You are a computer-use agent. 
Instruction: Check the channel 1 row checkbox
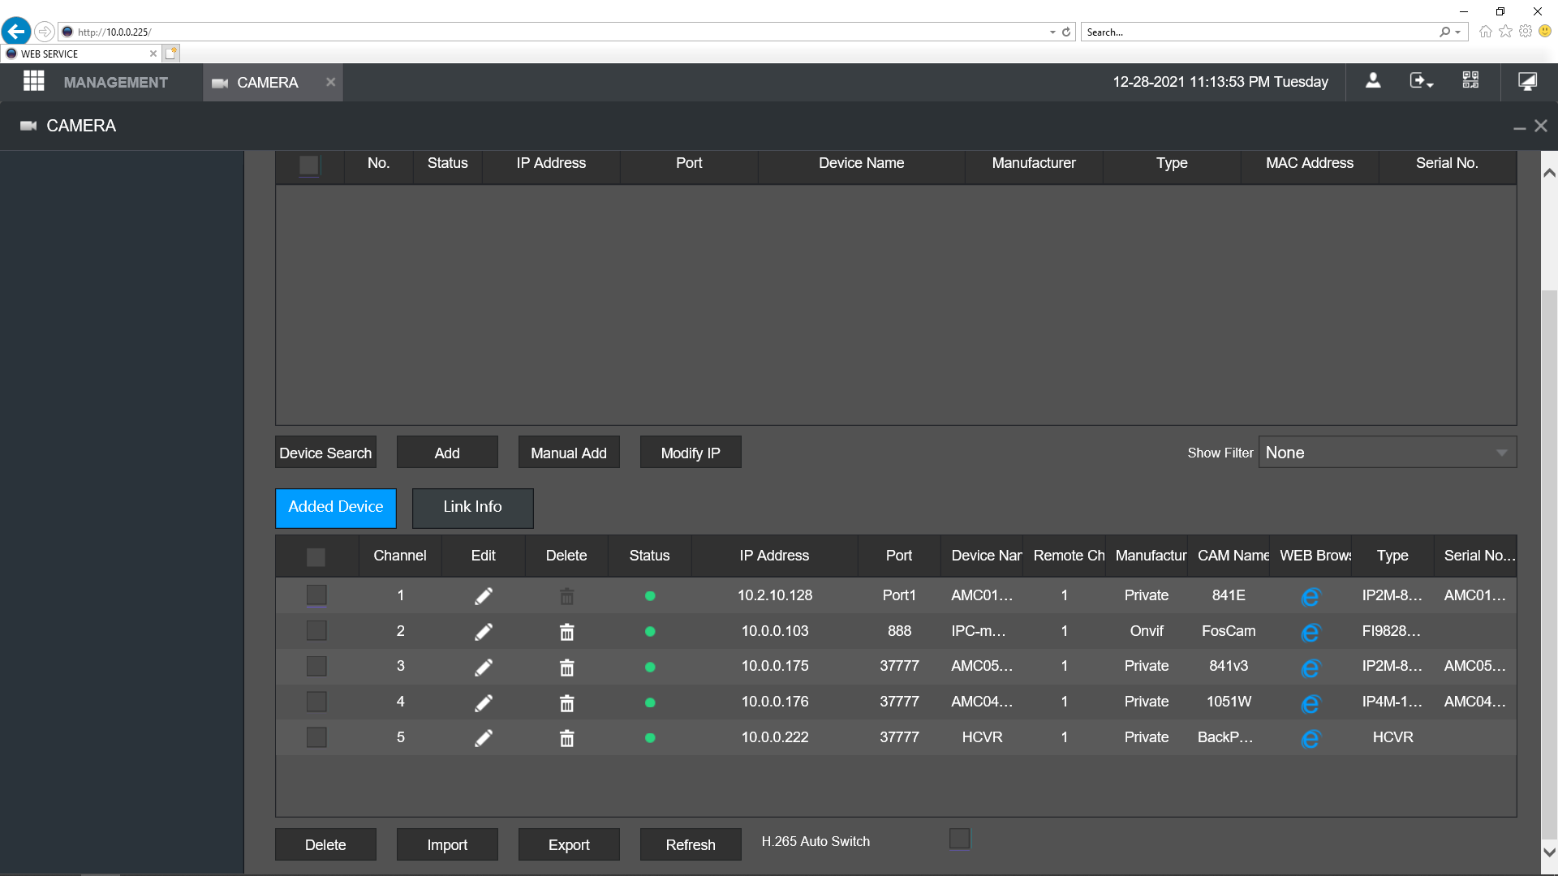tap(316, 595)
